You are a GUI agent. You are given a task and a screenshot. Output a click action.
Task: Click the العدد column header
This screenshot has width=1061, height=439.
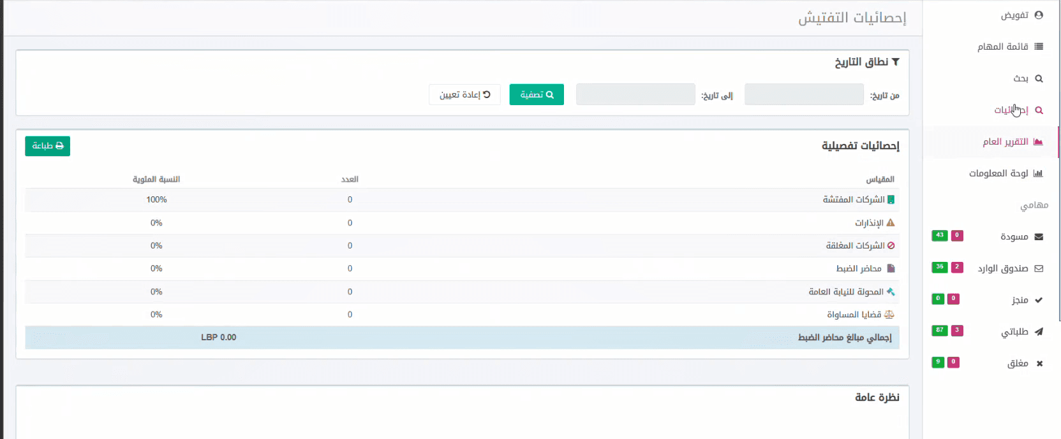[350, 179]
